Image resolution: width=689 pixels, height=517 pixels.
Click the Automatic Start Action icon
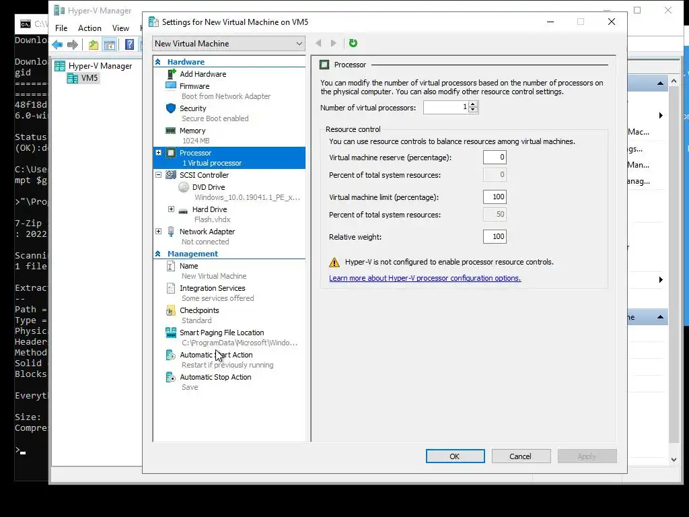pyautogui.click(x=170, y=355)
